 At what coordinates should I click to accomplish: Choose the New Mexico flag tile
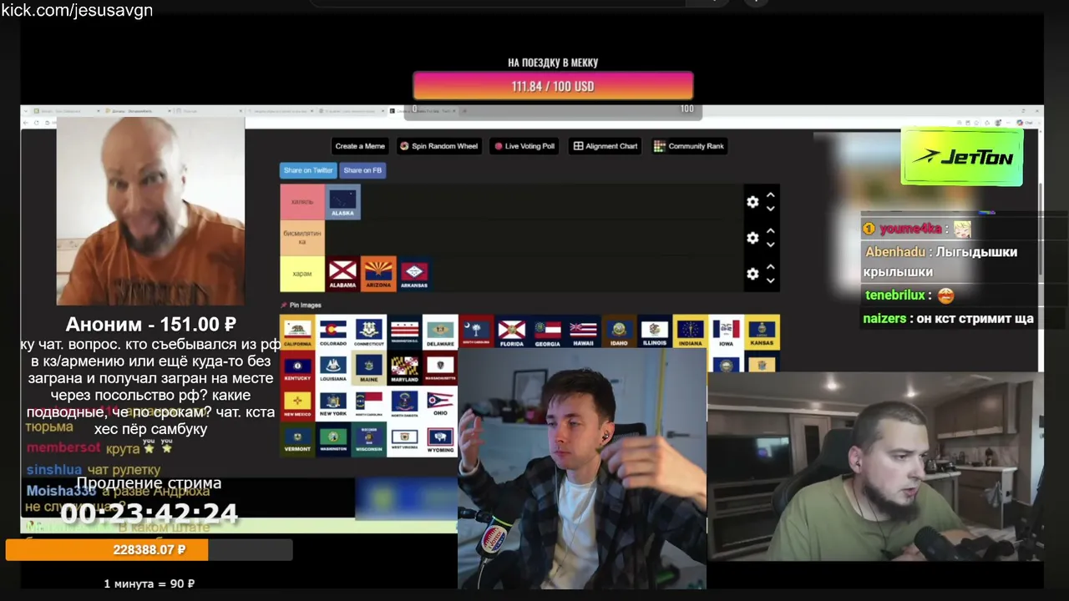pos(297,403)
